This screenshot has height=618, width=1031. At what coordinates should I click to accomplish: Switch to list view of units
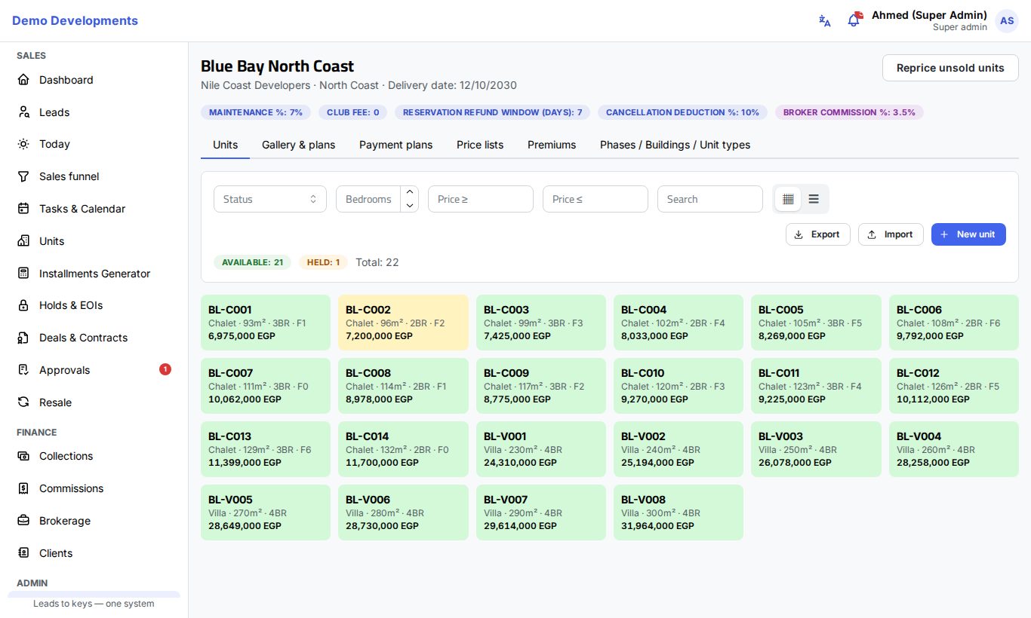pyautogui.click(x=814, y=199)
